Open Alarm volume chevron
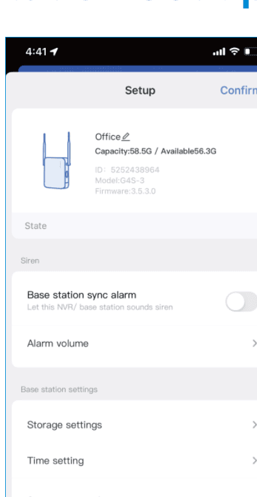 254,343
